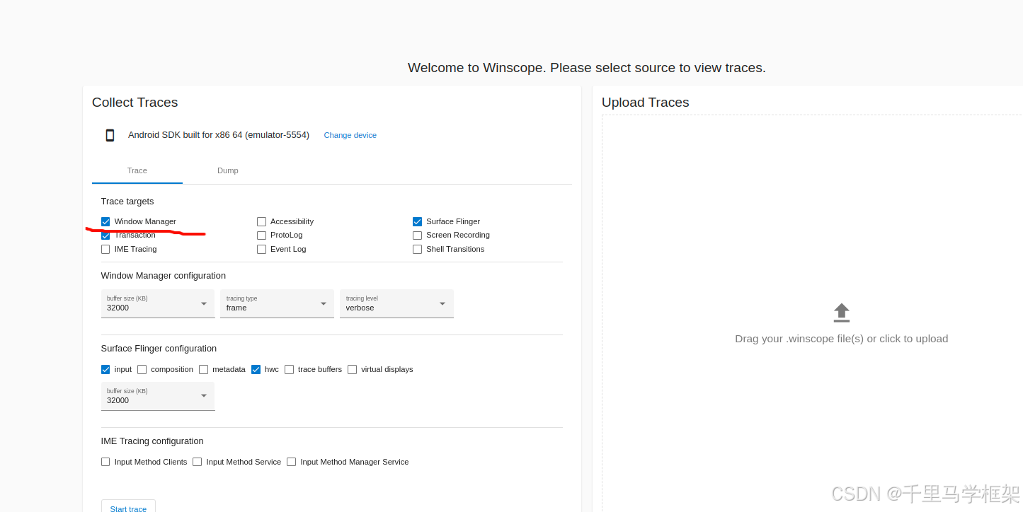The height and width of the screenshot is (512, 1023).
Task: Click the upload drop zone text
Action: pos(841,339)
